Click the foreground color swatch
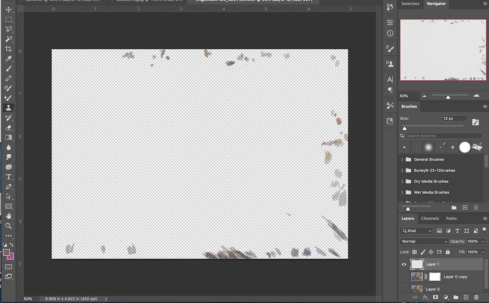Viewport: 489px width, 303px height. 6,252
